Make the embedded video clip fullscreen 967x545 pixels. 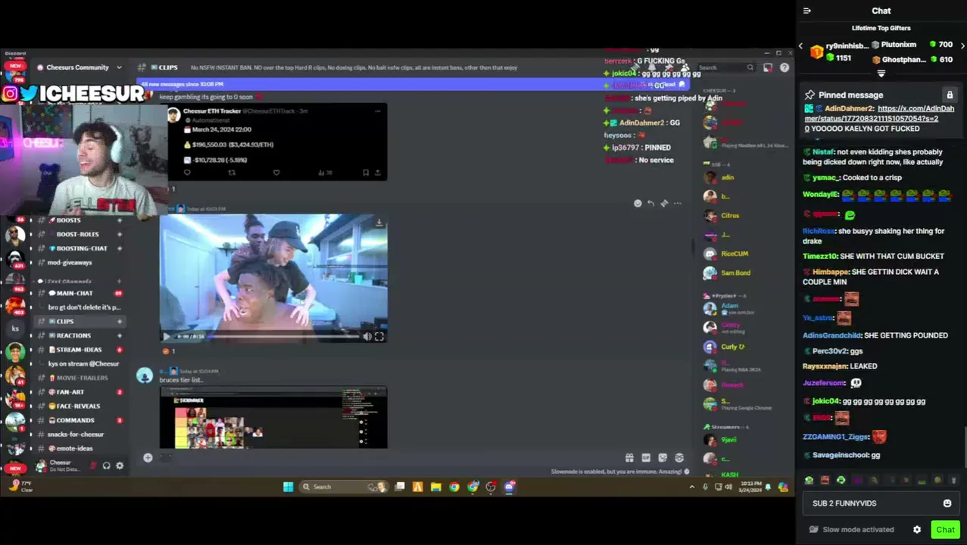tap(379, 337)
